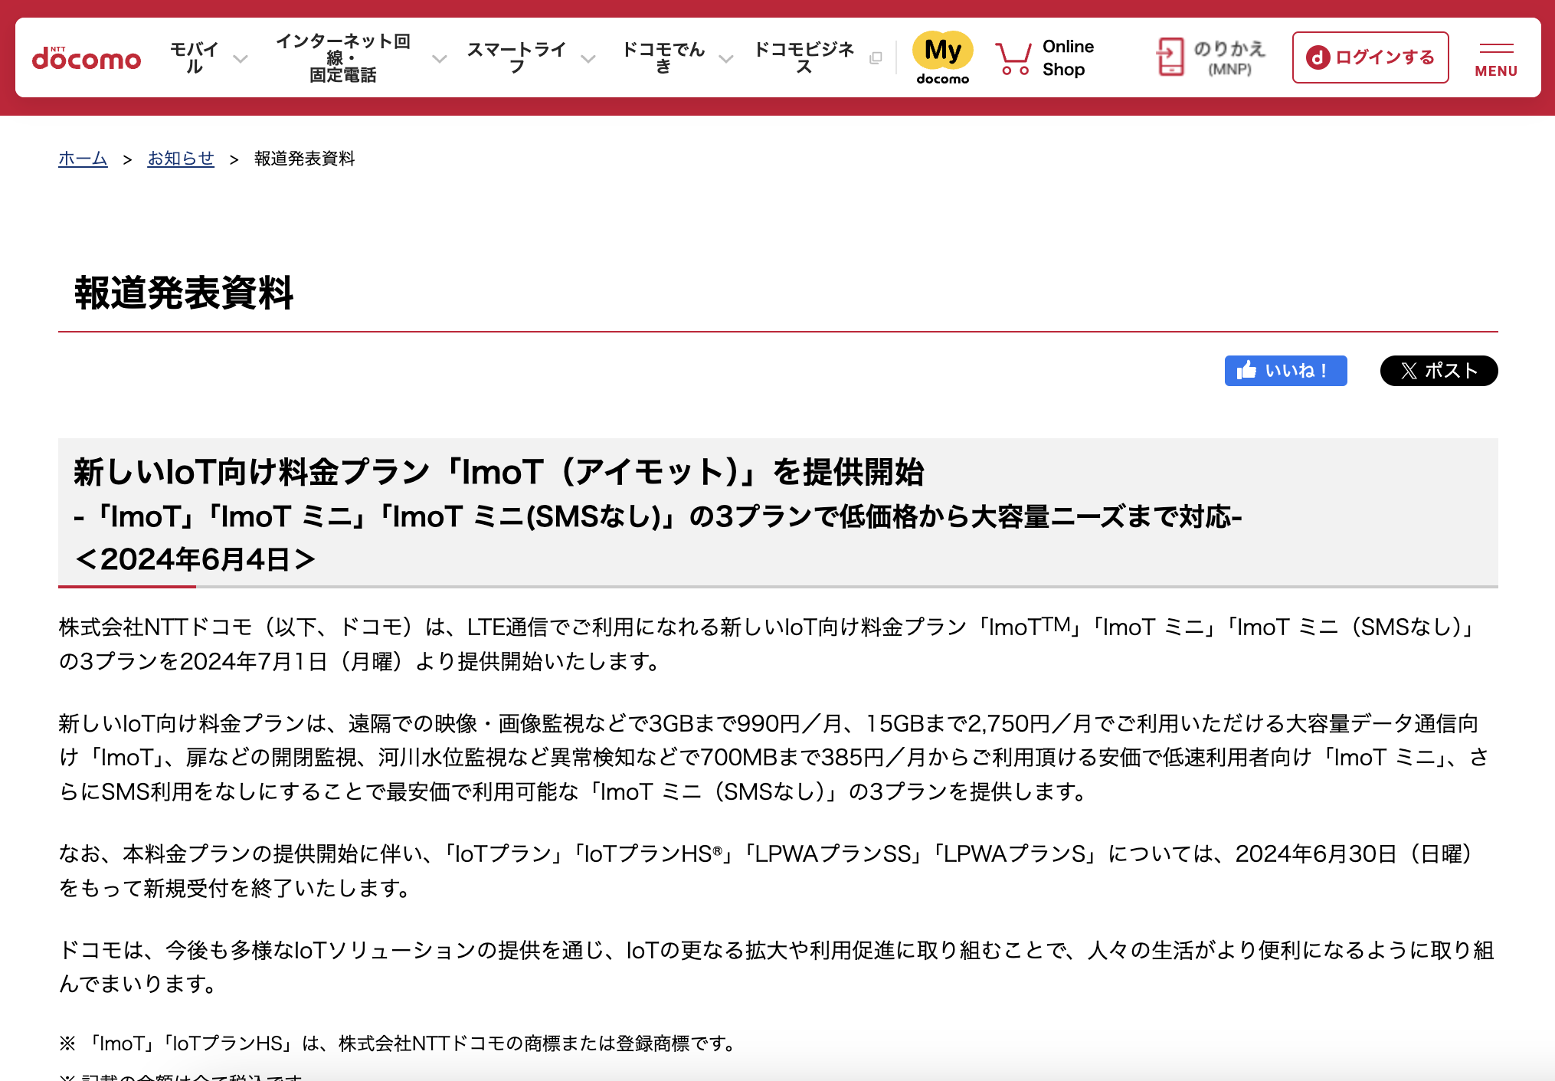
Task: Open the MENU hamburger icon
Action: pos(1495,52)
